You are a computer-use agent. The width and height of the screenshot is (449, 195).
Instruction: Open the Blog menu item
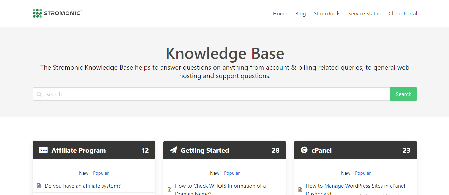point(300,14)
